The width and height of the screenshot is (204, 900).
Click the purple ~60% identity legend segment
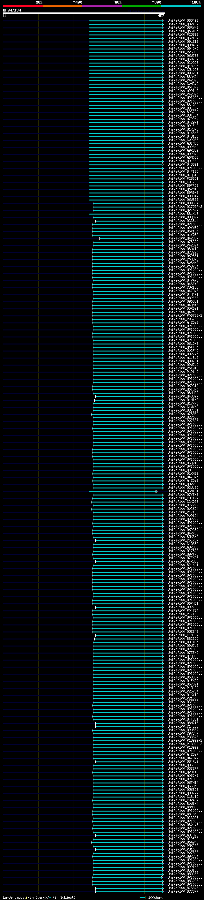pyautogui.click(x=102, y=6)
